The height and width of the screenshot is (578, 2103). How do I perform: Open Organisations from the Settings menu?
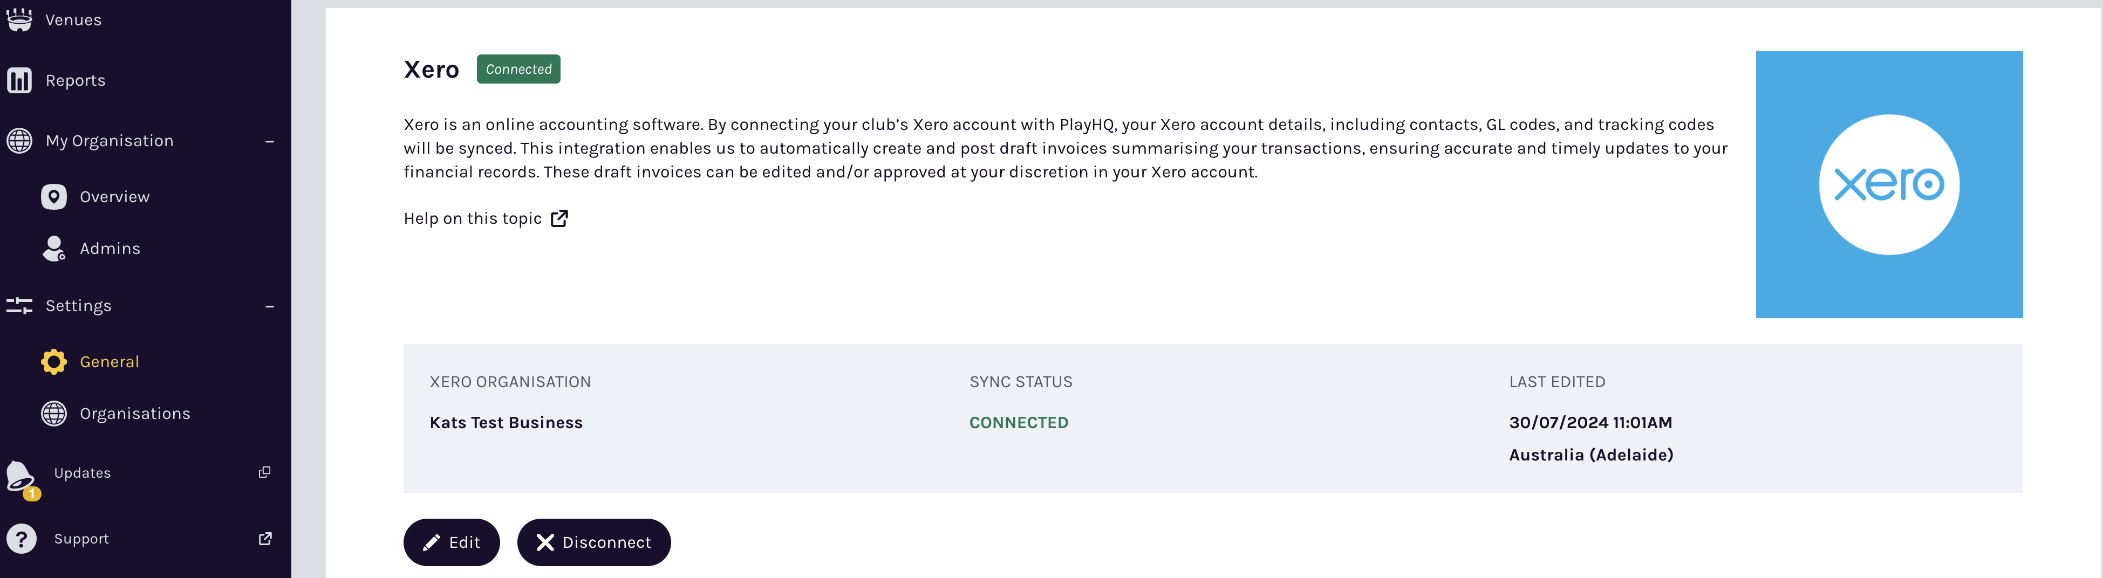[135, 413]
